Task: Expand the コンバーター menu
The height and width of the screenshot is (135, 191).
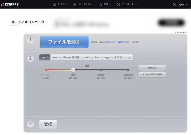Action: point(130,4)
